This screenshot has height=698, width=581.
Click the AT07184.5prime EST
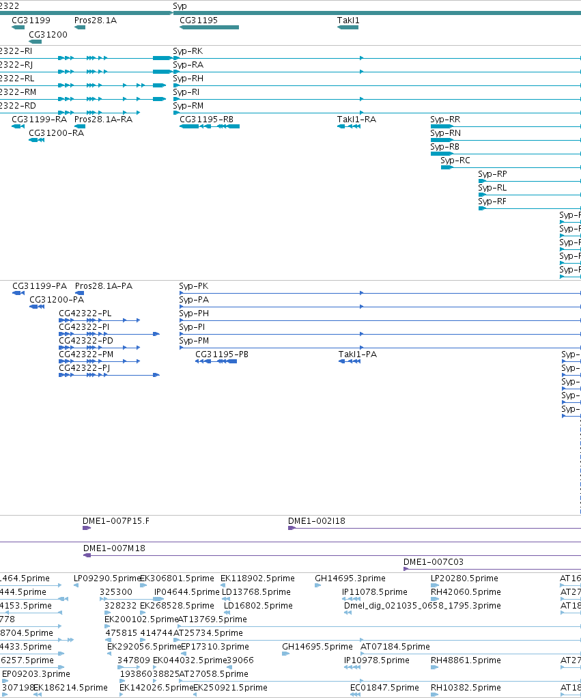(470, 654)
